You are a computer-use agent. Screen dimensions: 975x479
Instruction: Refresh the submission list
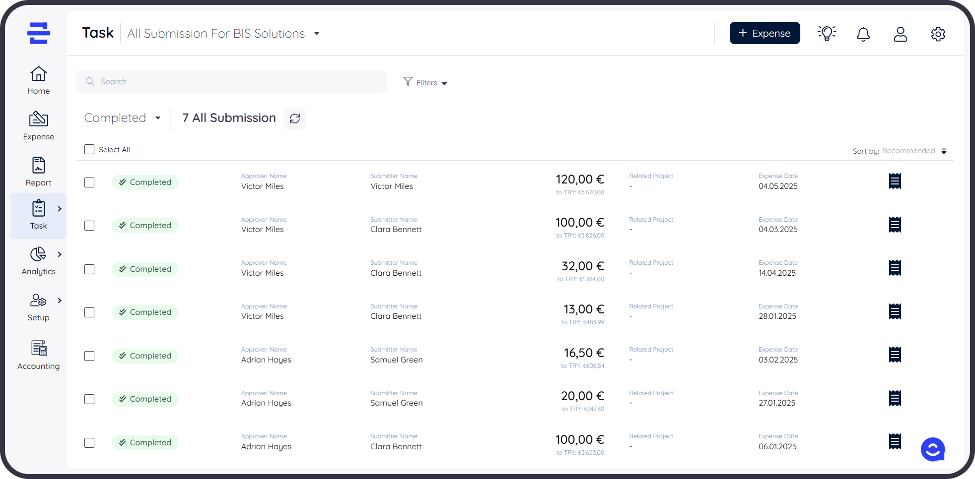pyautogui.click(x=295, y=119)
